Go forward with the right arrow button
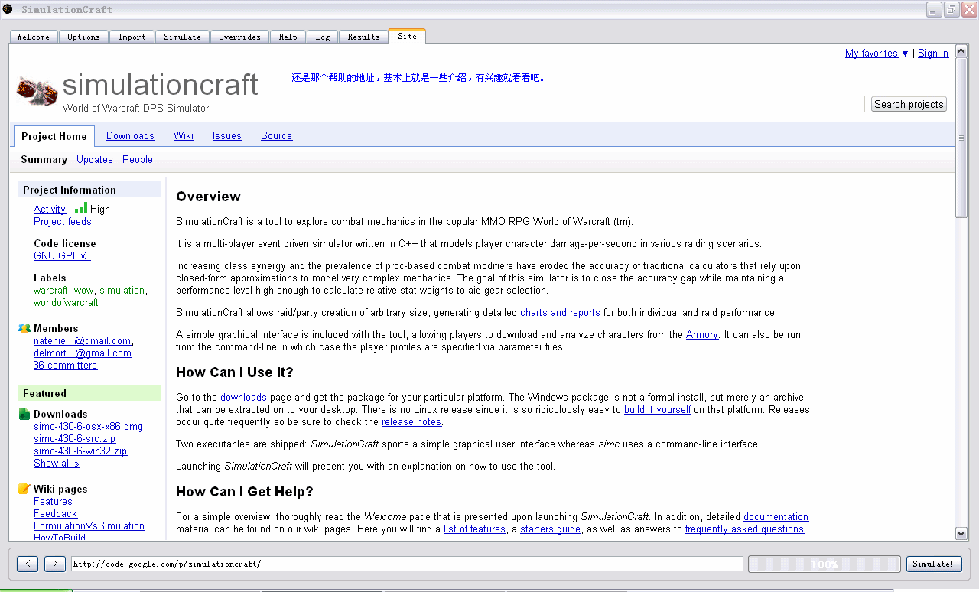Image resolution: width=979 pixels, height=592 pixels. tap(55, 564)
